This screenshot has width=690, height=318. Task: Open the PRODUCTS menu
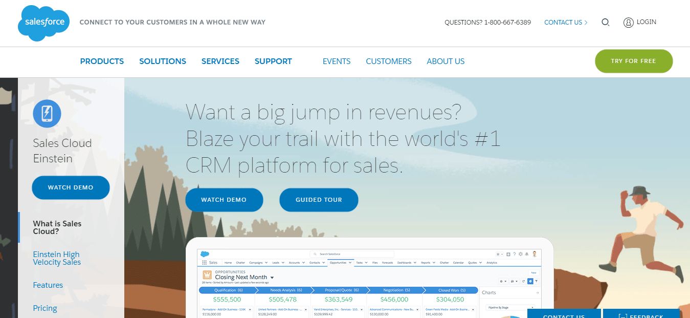[102, 61]
